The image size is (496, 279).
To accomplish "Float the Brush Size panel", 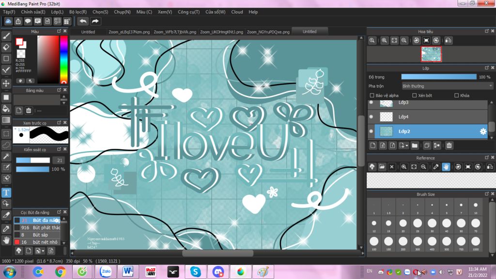I will [487, 194].
